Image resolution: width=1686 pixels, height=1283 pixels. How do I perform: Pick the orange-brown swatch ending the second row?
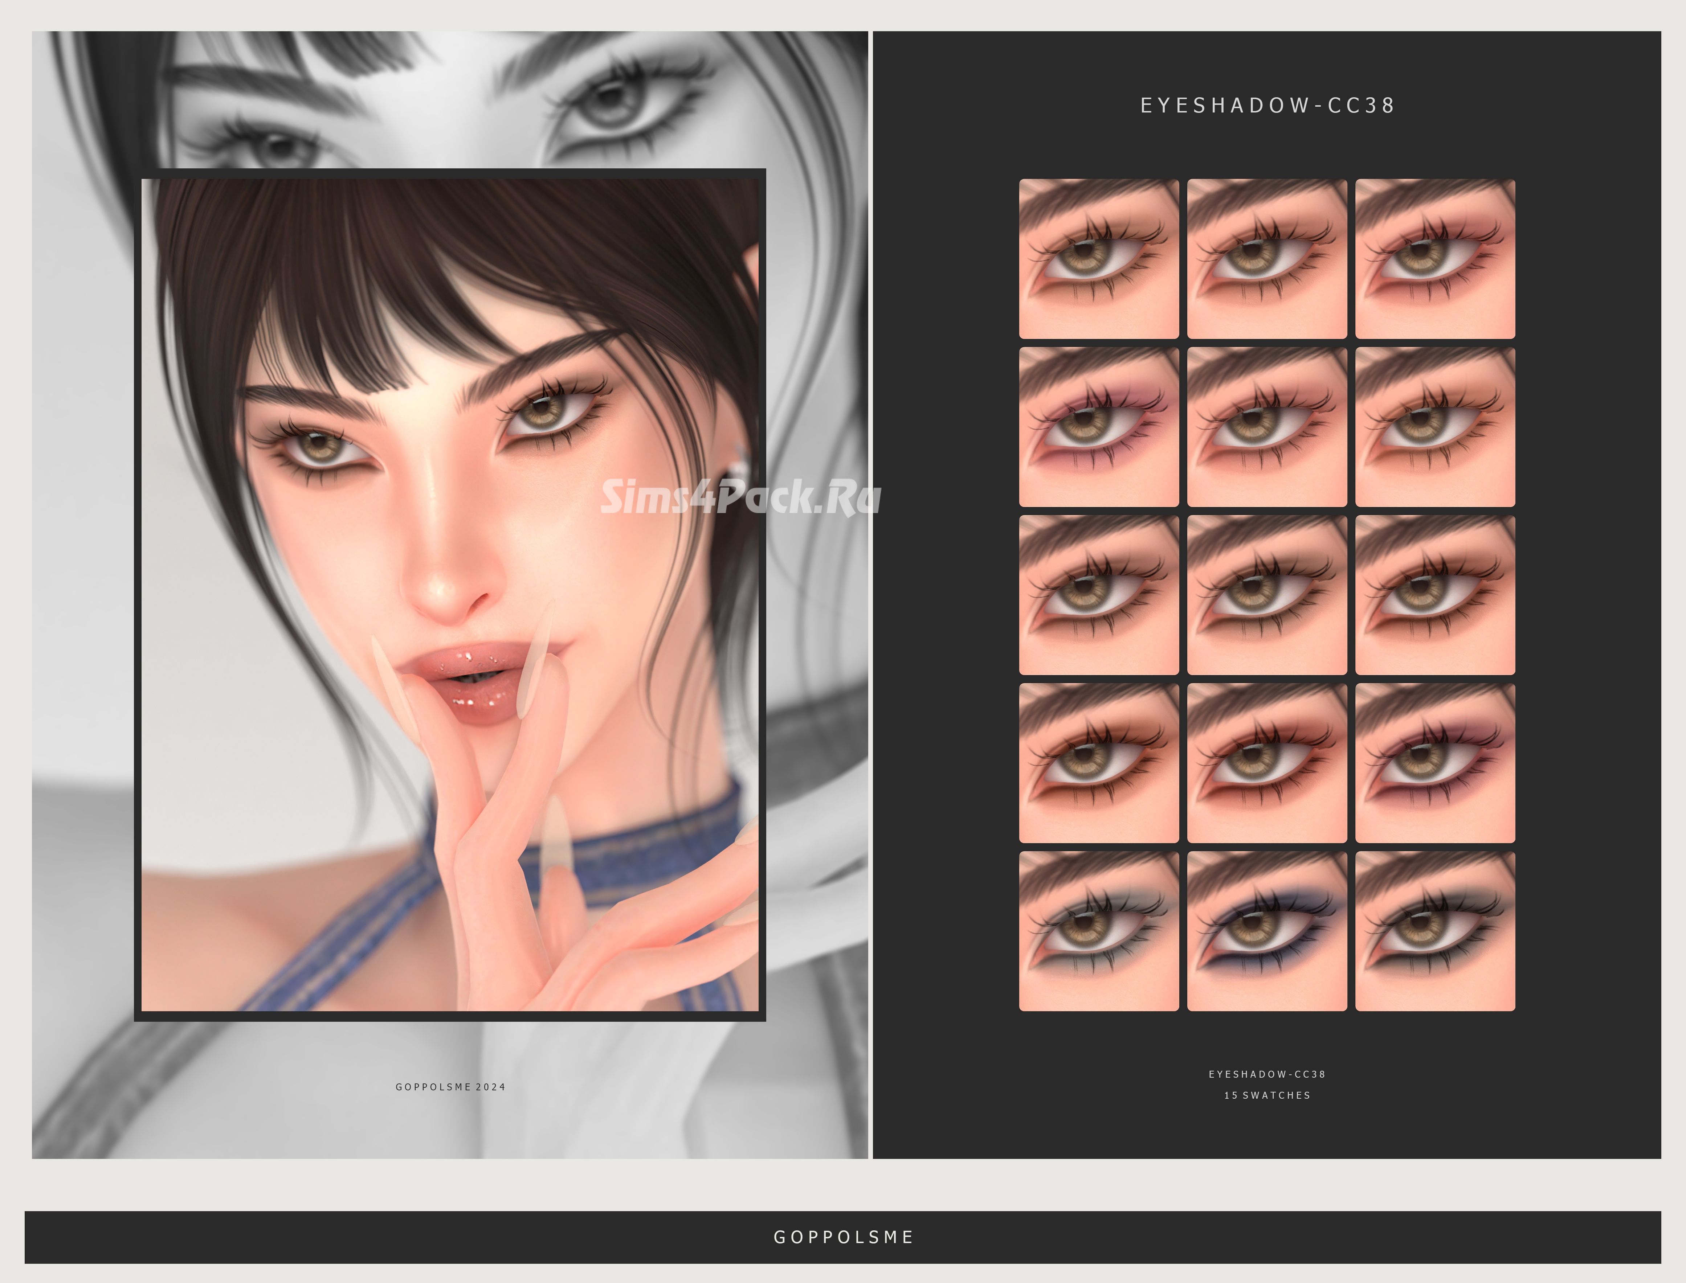[1435, 427]
